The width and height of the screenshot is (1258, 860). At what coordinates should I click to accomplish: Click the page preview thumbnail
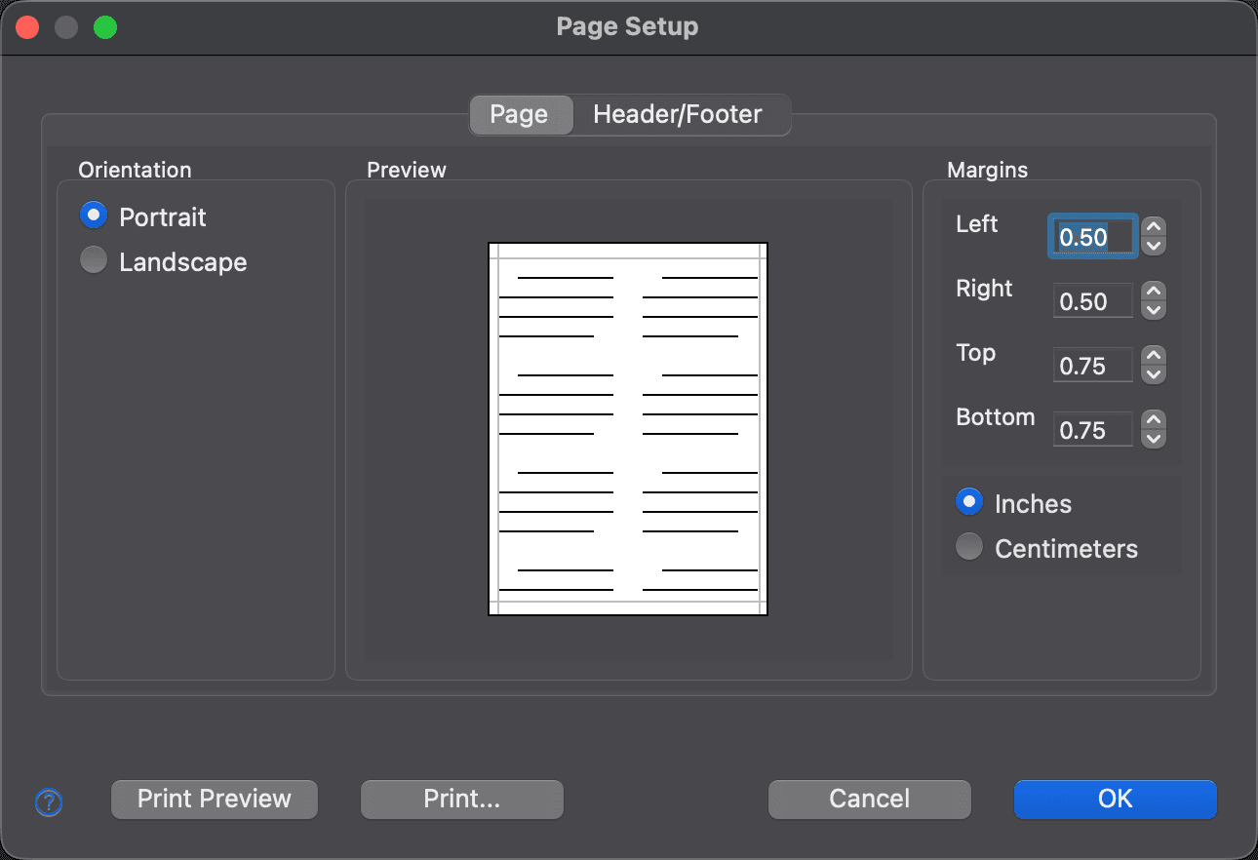tap(628, 429)
